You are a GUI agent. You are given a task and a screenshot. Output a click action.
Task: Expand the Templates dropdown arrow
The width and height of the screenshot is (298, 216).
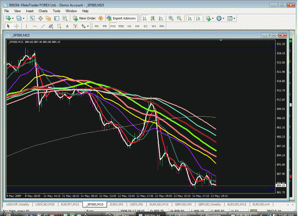pos(234,19)
